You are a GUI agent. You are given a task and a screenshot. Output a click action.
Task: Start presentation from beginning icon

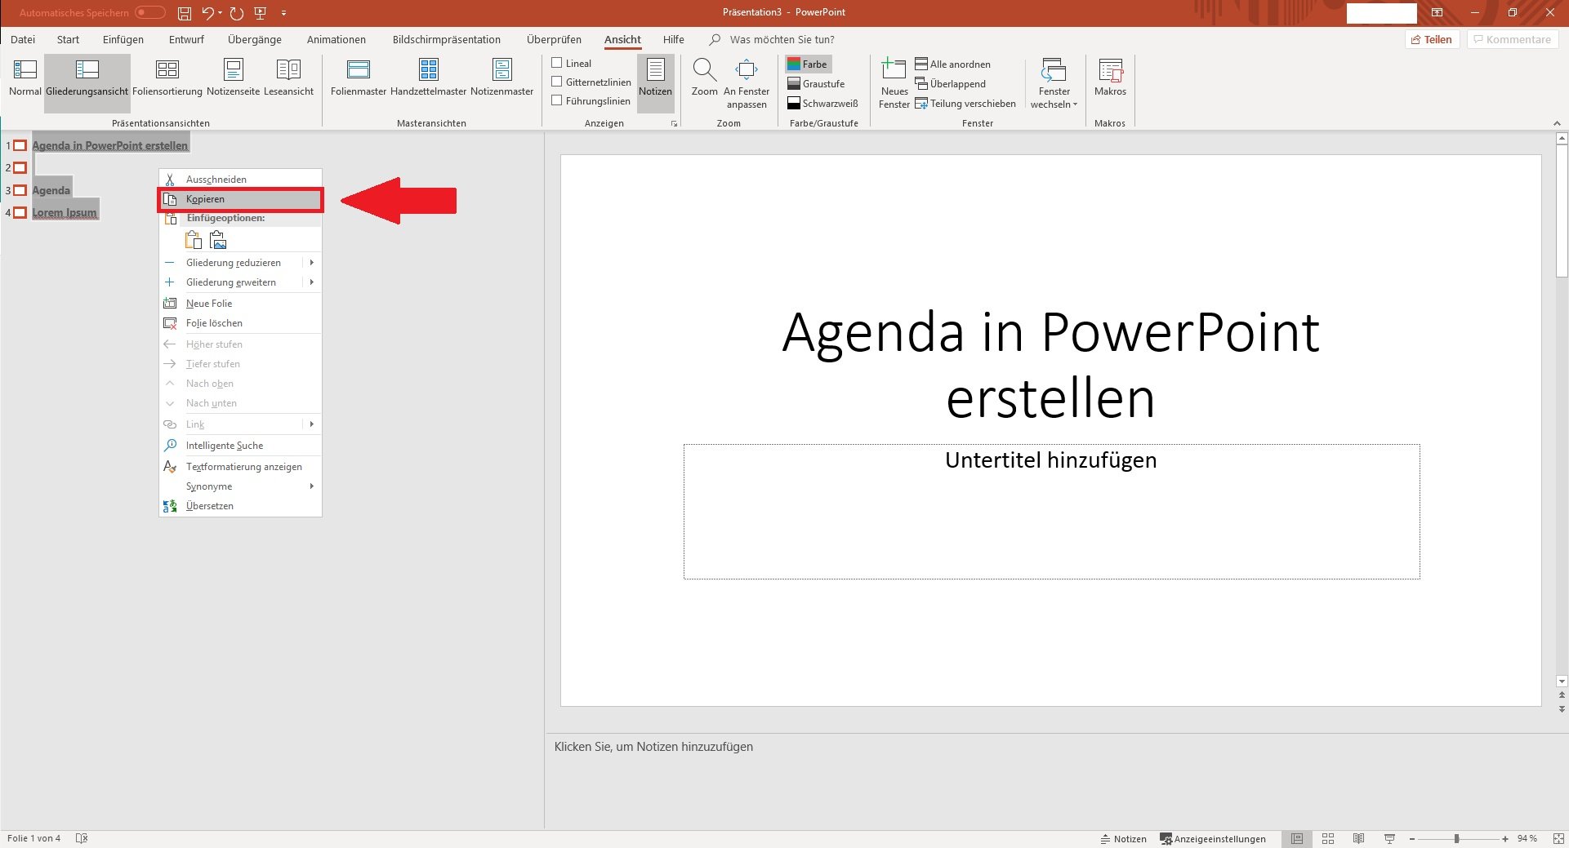[x=261, y=13]
